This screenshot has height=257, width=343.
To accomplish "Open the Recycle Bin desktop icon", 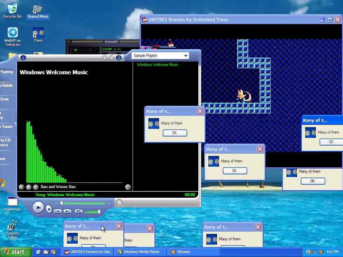I will click(x=12, y=10).
